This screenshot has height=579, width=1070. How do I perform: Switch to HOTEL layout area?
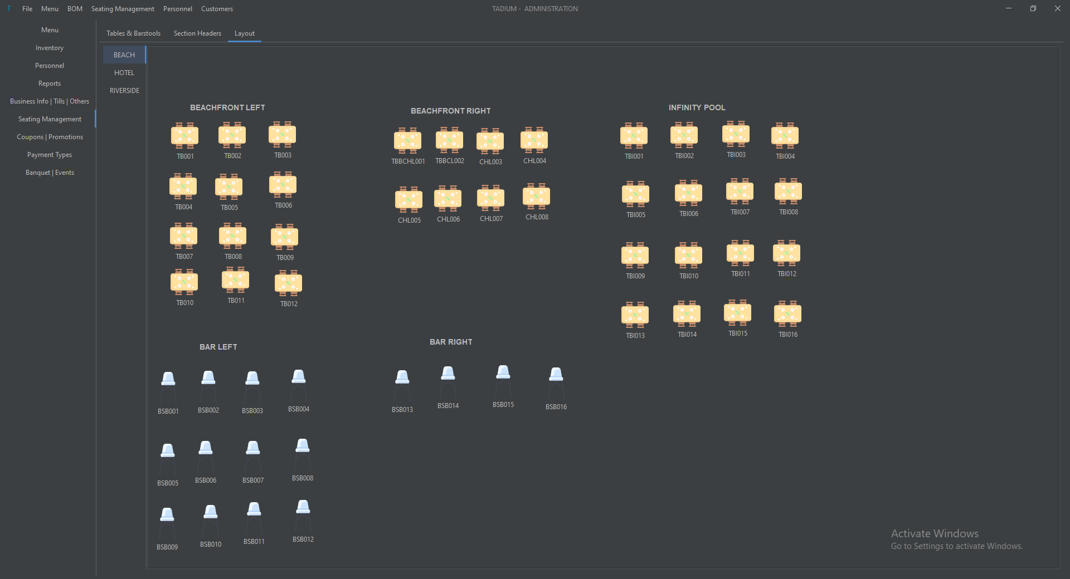pyautogui.click(x=124, y=73)
